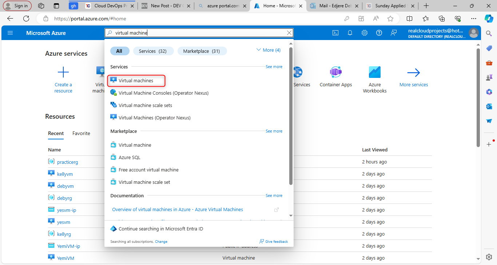The height and width of the screenshot is (265, 497).
Task: Switch to the Favorite resources tab
Action: [x=81, y=133]
